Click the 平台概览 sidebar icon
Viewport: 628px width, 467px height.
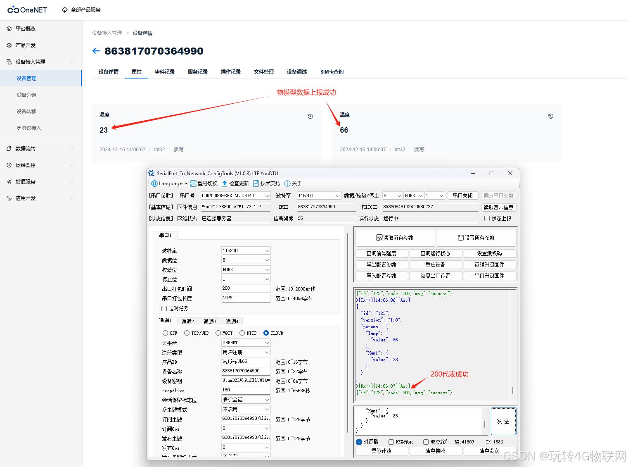[x=9, y=29]
